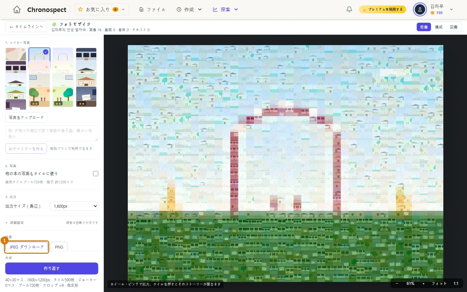The image size is (467, 292).
Task: Expand the 김하루 account menu chevron
Action: point(451,9)
